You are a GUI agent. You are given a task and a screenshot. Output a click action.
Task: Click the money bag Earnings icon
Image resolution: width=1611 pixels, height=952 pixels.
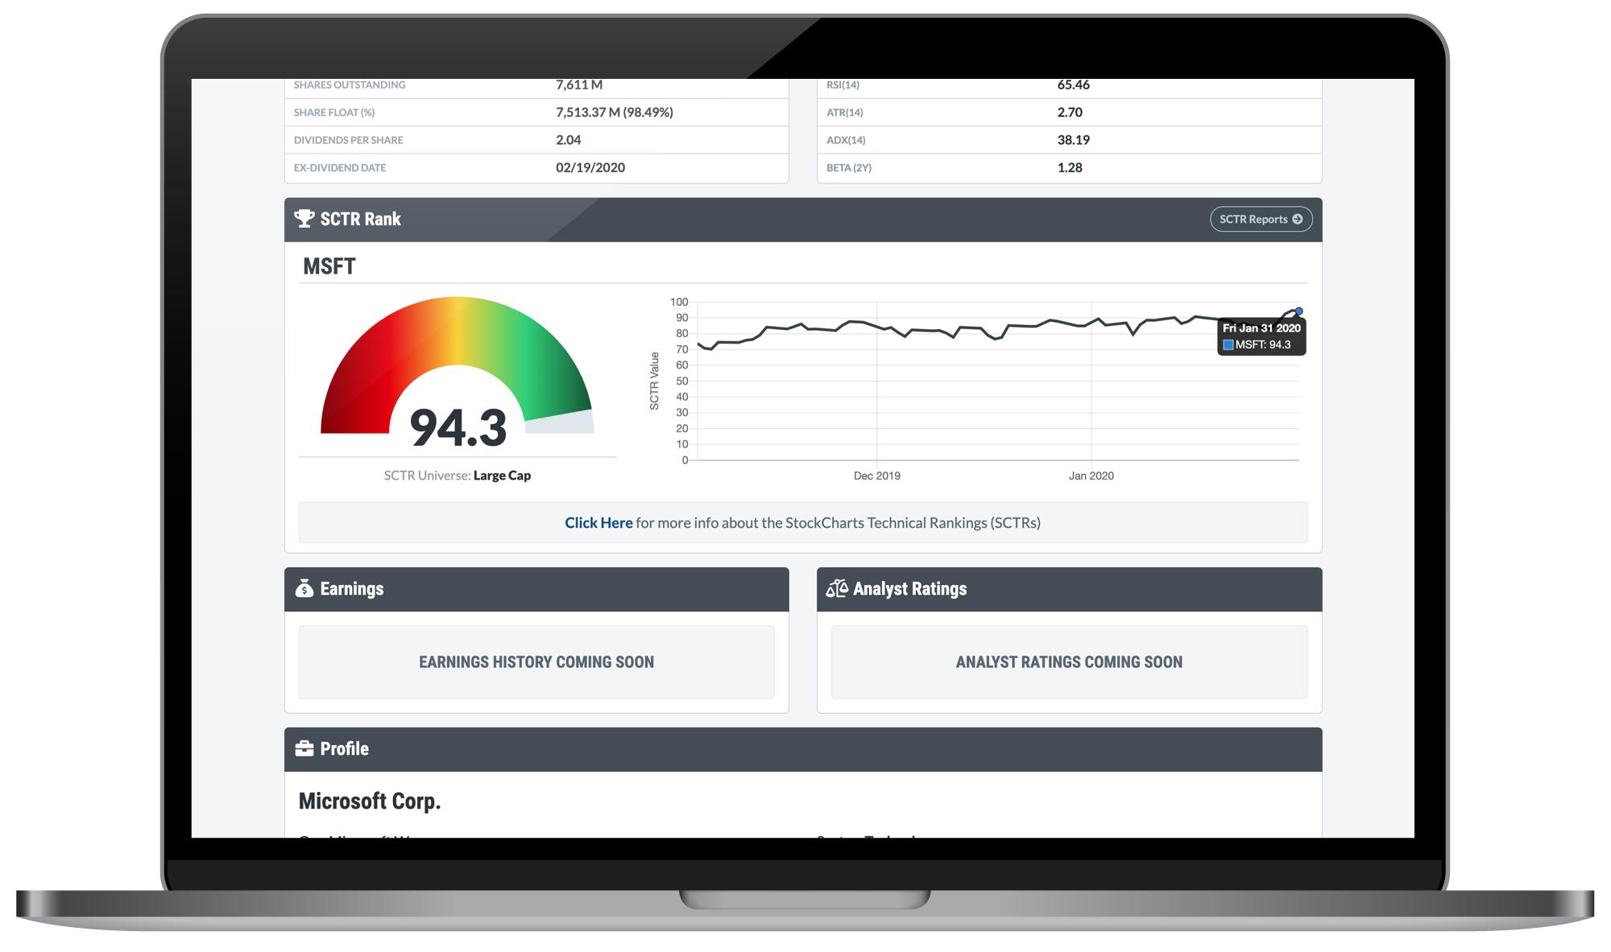(304, 588)
